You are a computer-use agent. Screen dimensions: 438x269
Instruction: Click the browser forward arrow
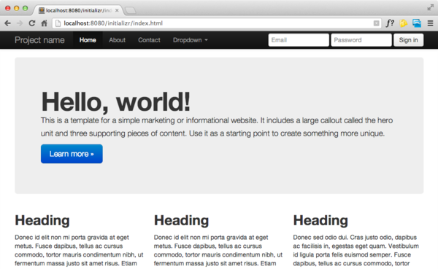tap(20, 23)
